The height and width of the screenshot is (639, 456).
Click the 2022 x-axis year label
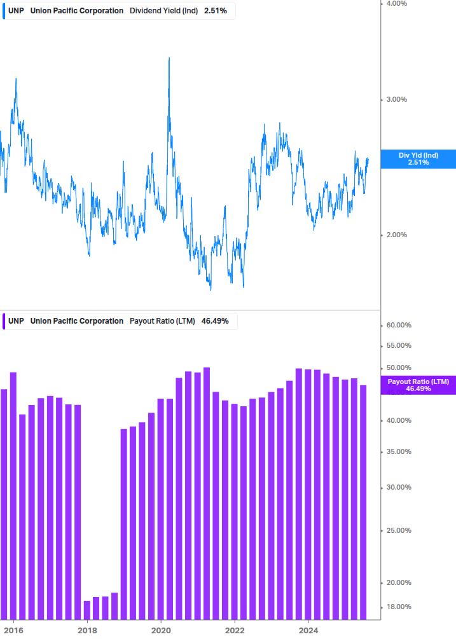click(235, 631)
